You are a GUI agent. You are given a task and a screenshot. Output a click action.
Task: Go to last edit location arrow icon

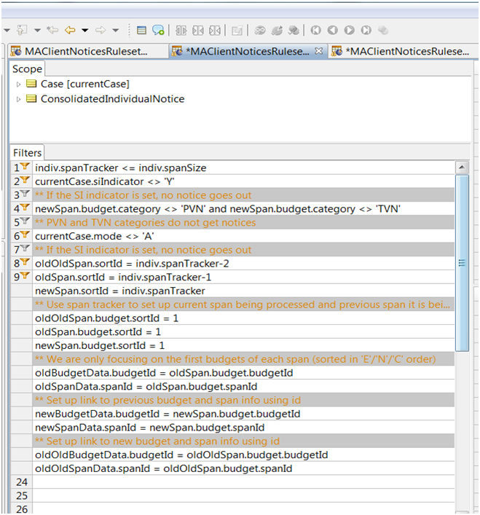pos(52,30)
